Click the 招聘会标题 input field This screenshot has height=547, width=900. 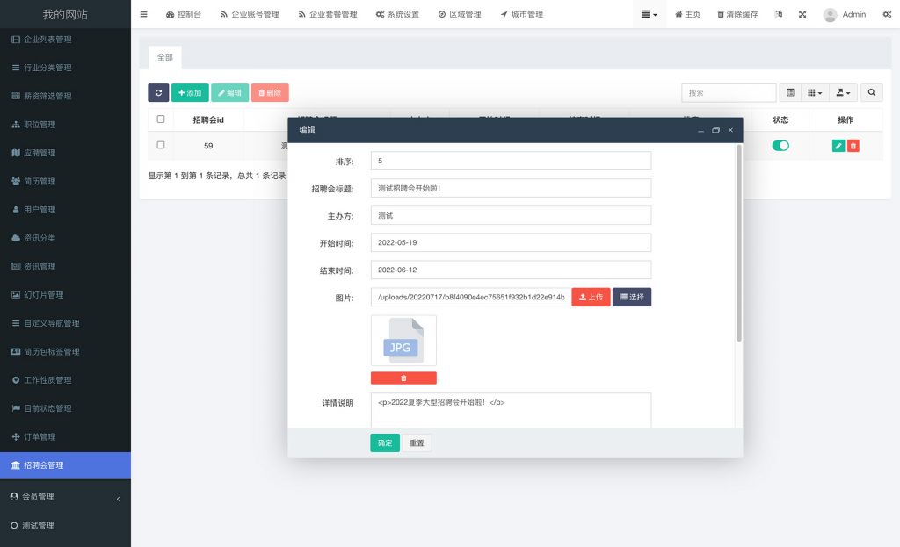pos(511,188)
